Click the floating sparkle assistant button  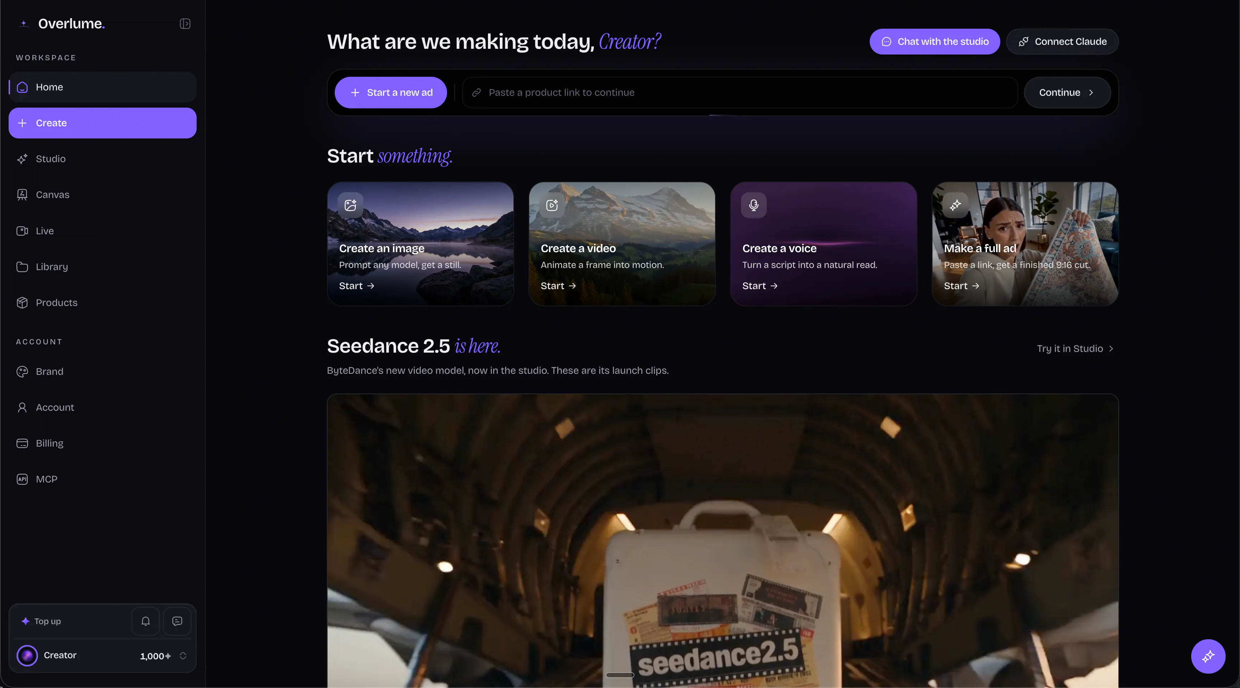pyautogui.click(x=1208, y=656)
